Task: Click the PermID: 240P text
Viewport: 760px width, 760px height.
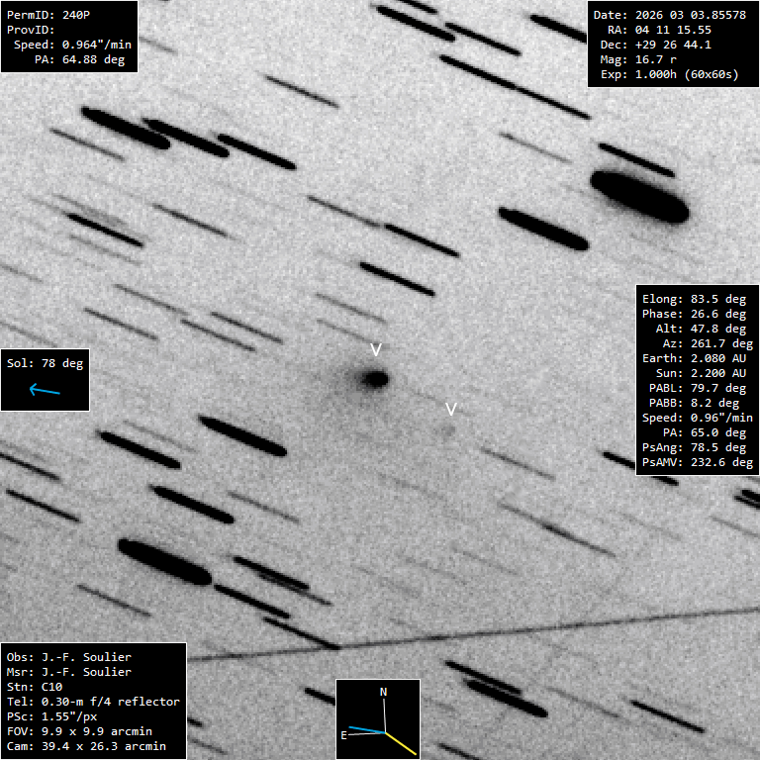Action: coord(48,15)
